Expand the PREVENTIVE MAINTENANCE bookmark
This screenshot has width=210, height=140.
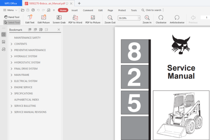click(x=12, y=50)
